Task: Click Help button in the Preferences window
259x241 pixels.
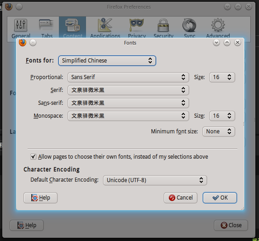Action: pyautogui.click(x=27, y=225)
